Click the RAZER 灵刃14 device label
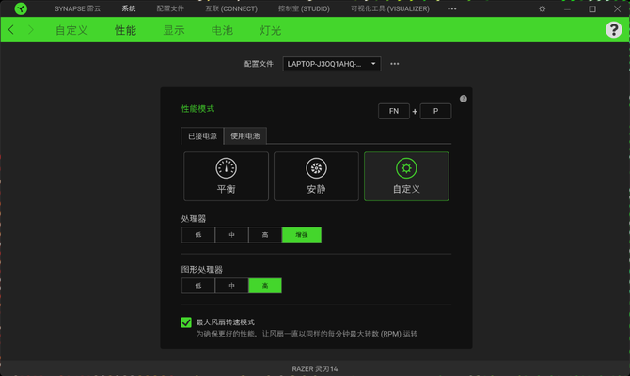Viewport: 630px width, 376px height. click(315, 368)
